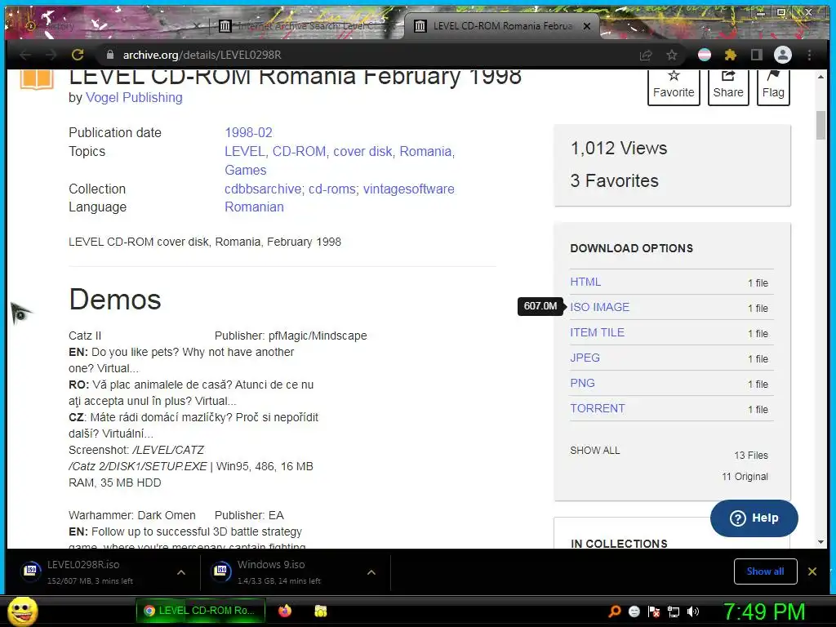Viewport: 836px width, 627px height.
Task: Download the TORRENT option
Action: pos(597,408)
